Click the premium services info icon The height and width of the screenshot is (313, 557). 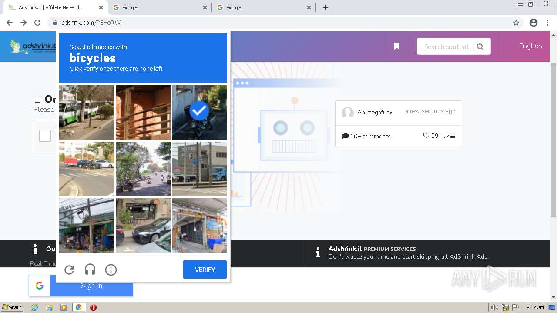pos(318,252)
